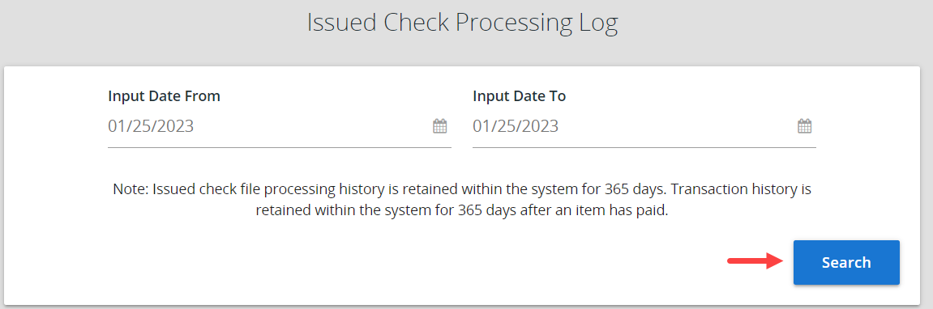Click the underline beneath Input Date To field
This screenshot has width=933, height=309.
coord(644,146)
